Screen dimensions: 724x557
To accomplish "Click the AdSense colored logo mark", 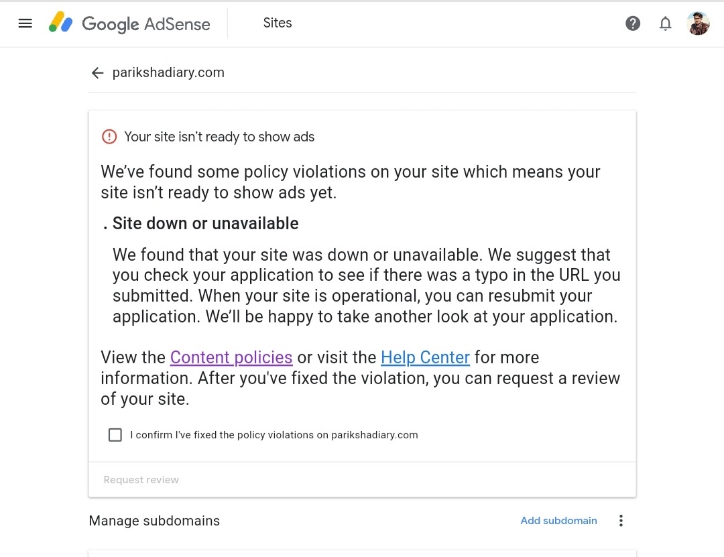I will tap(60, 22).
